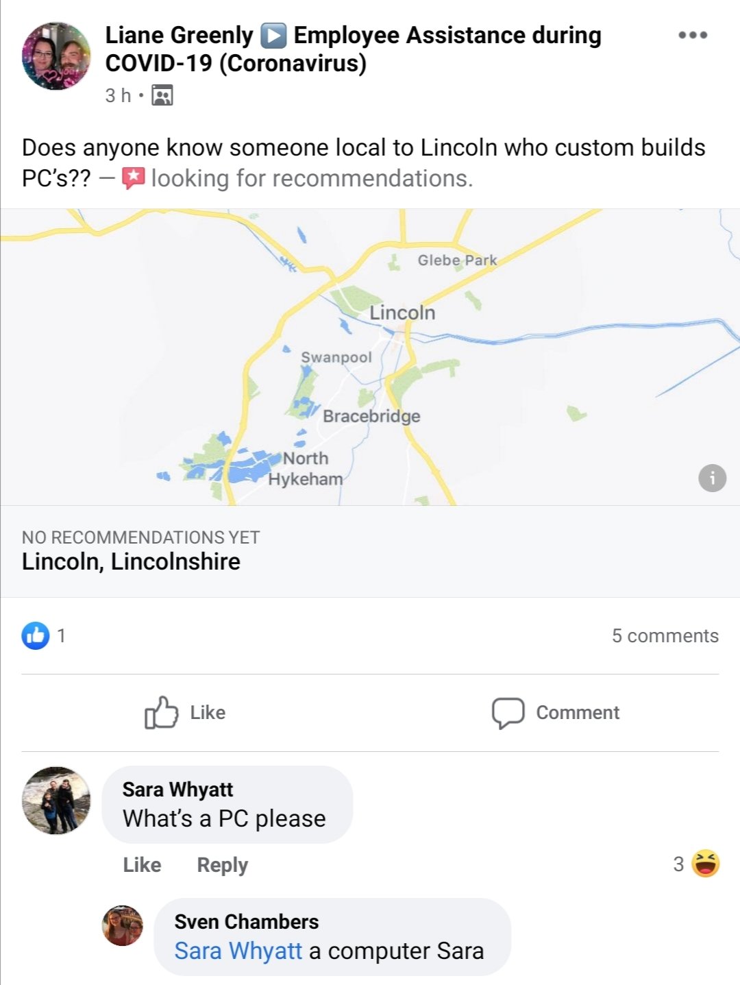Reply to Sara Whyatt's comment
Image resolution: width=740 pixels, height=985 pixels.
click(222, 865)
